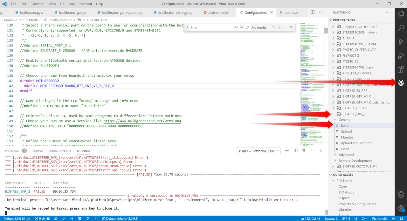Click PlatformIO Clean trash in status bar
Viewport: 407px width, 221px height.
79,218
